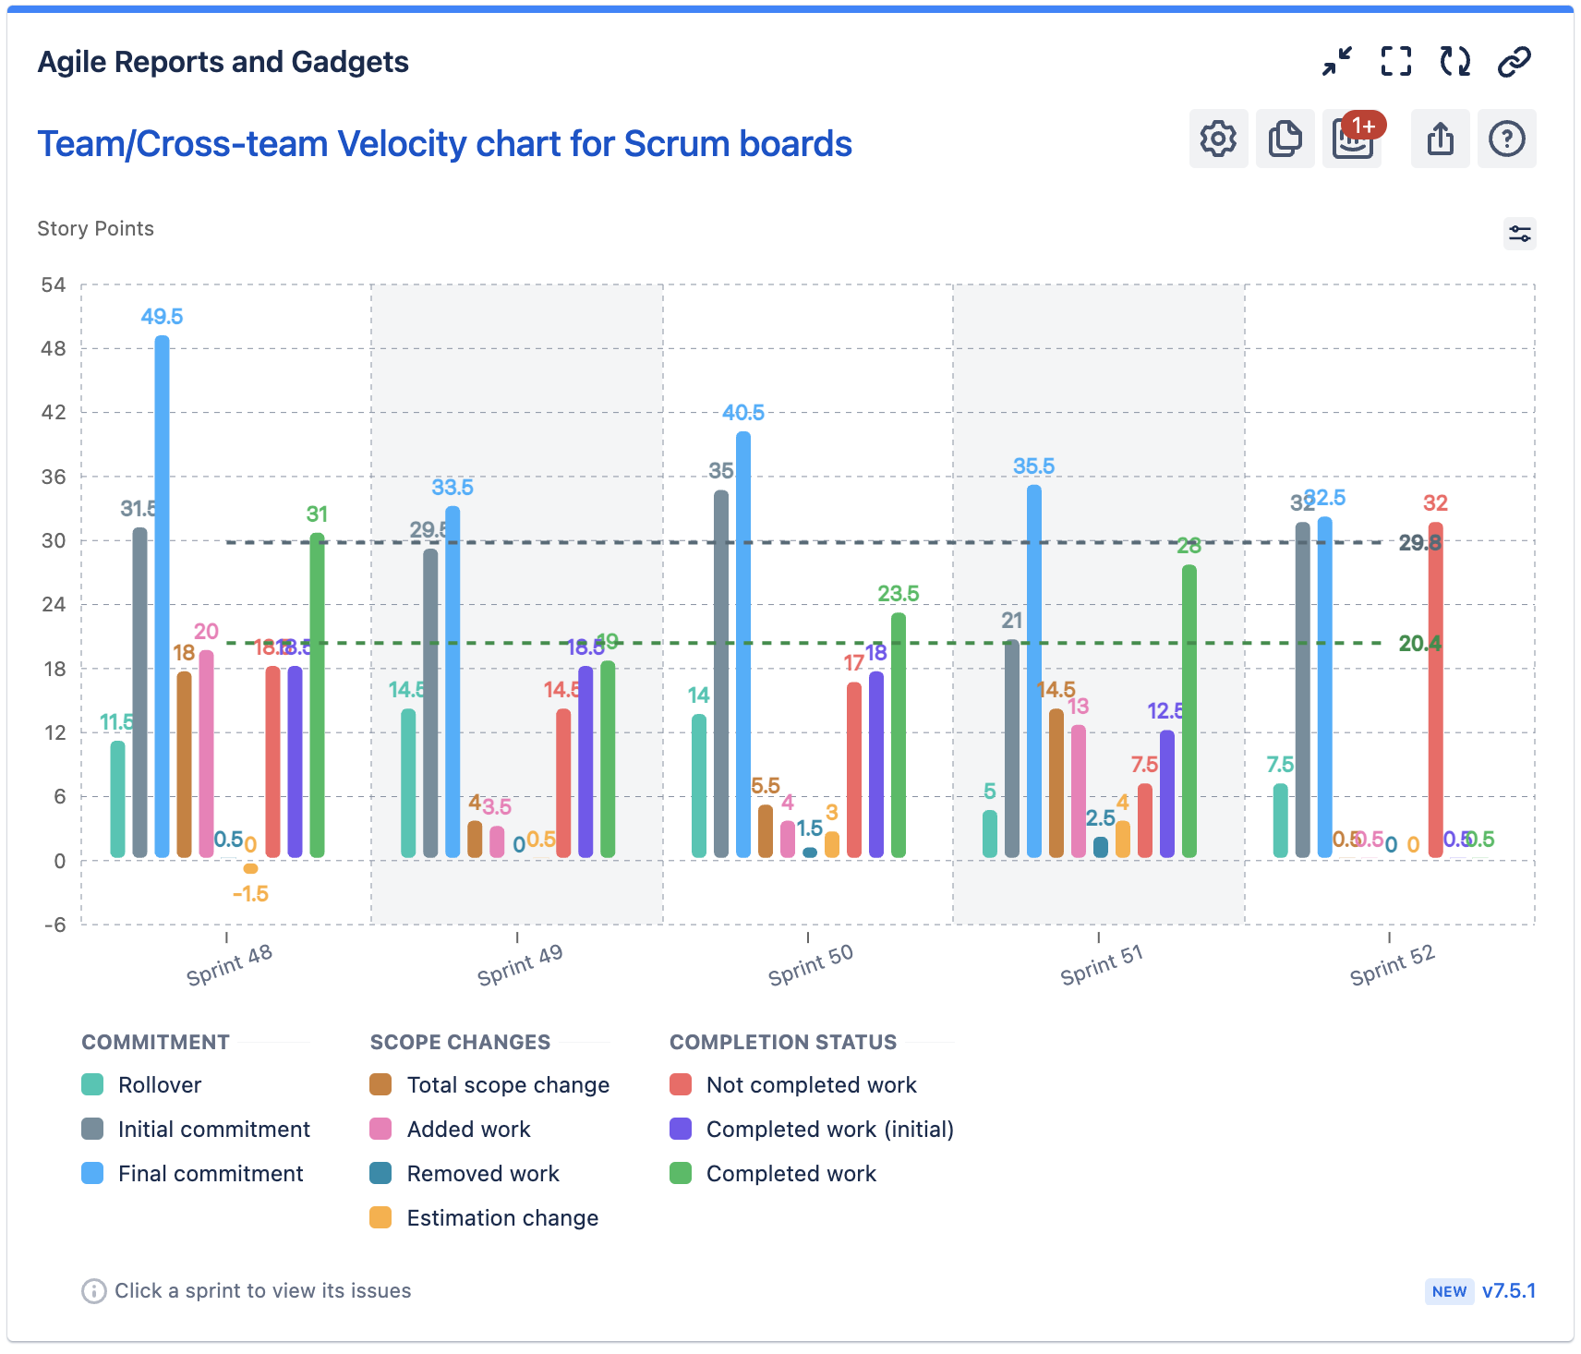The image size is (1581, 1354).
Task: Open the help question mark icon
Action: (1506, 139)
